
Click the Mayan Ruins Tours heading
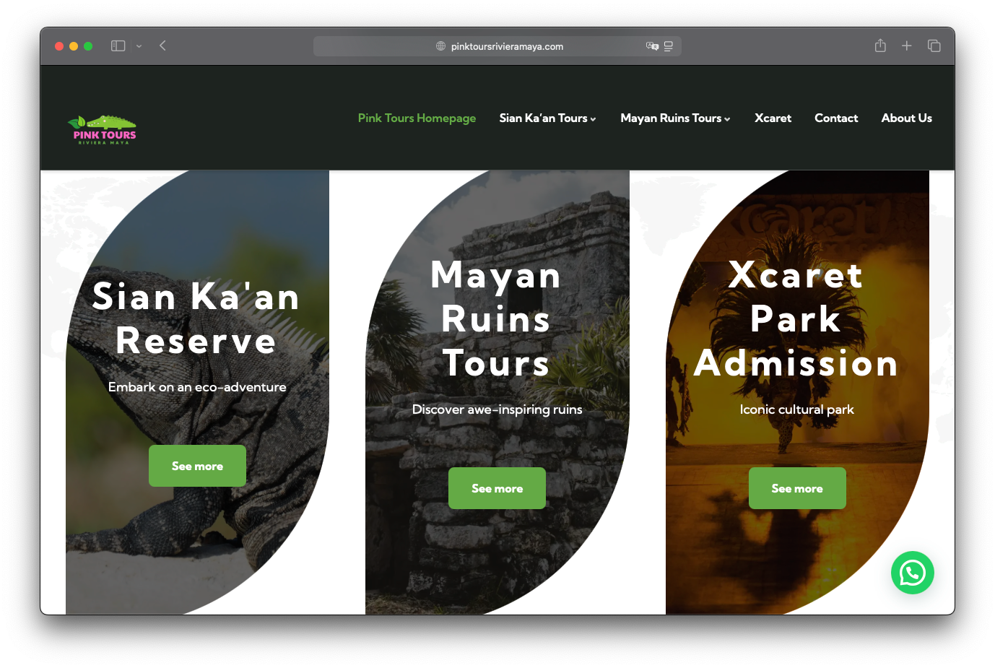pyautogui.click(x=496, y=318)
